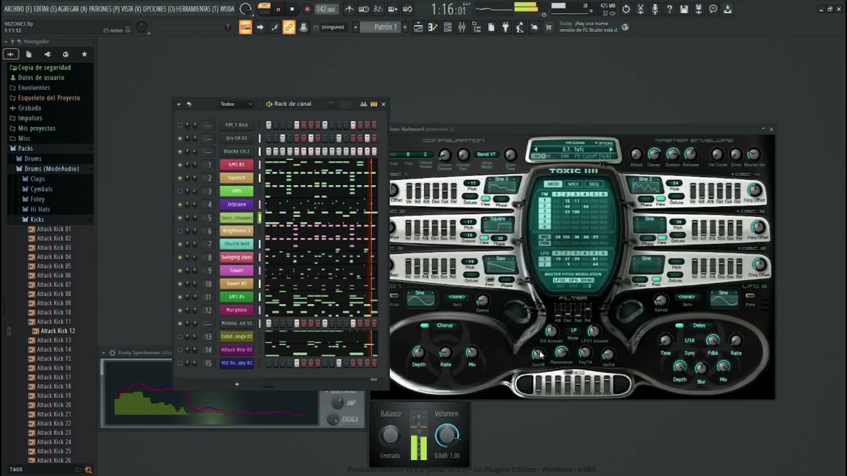Click the speaker icon in Rack de canal title
The width and height of the screenshot is (847, 476).
[269, 104]
